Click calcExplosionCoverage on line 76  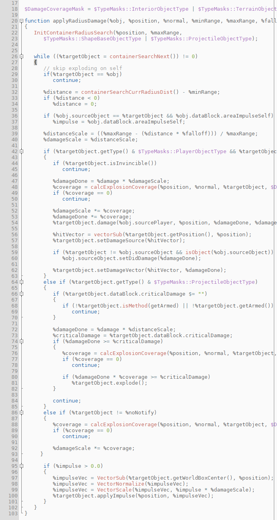[133, 353]
